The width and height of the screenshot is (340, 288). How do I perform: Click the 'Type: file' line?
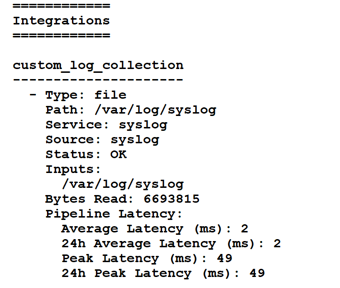[x=86, y=95]
